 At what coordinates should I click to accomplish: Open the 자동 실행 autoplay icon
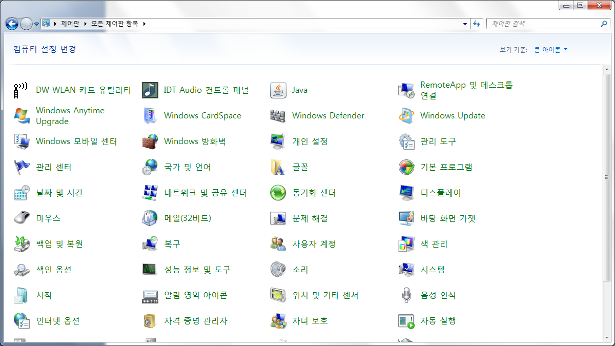[x=406, y=321]
